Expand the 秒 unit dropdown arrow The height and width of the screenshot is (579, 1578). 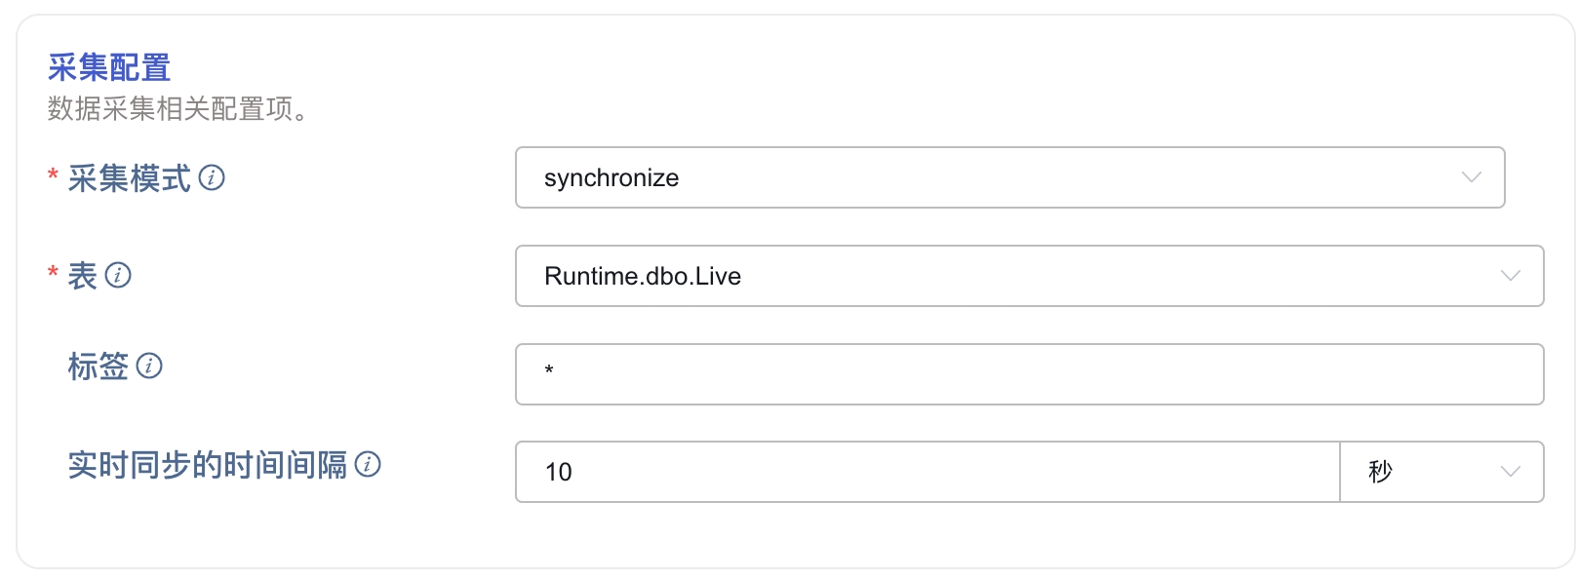click(x=1510, y=472)
